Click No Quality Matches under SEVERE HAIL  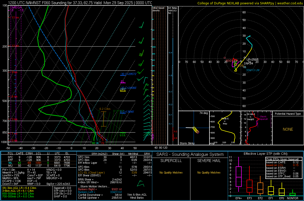[x=209, y=173]
